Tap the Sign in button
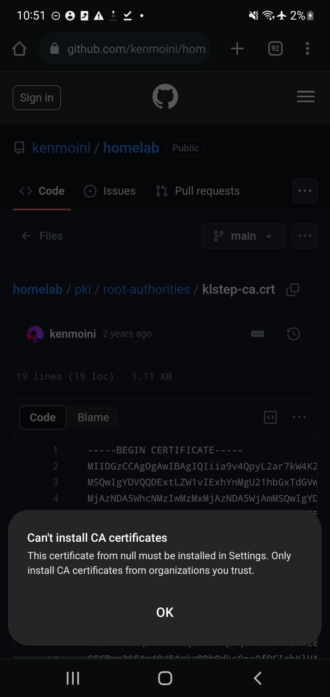 coord(37,98)
